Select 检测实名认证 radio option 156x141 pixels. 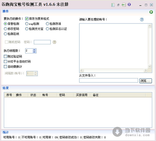47,29
